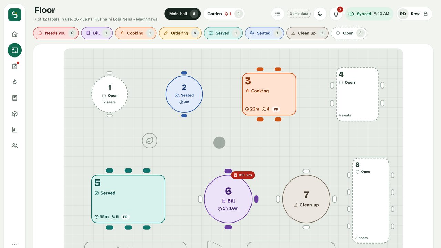Open the kitchen flame sidebar icon
Viewport: 441px width, 248px height.
pyautogui.click(x=14, y=82)
